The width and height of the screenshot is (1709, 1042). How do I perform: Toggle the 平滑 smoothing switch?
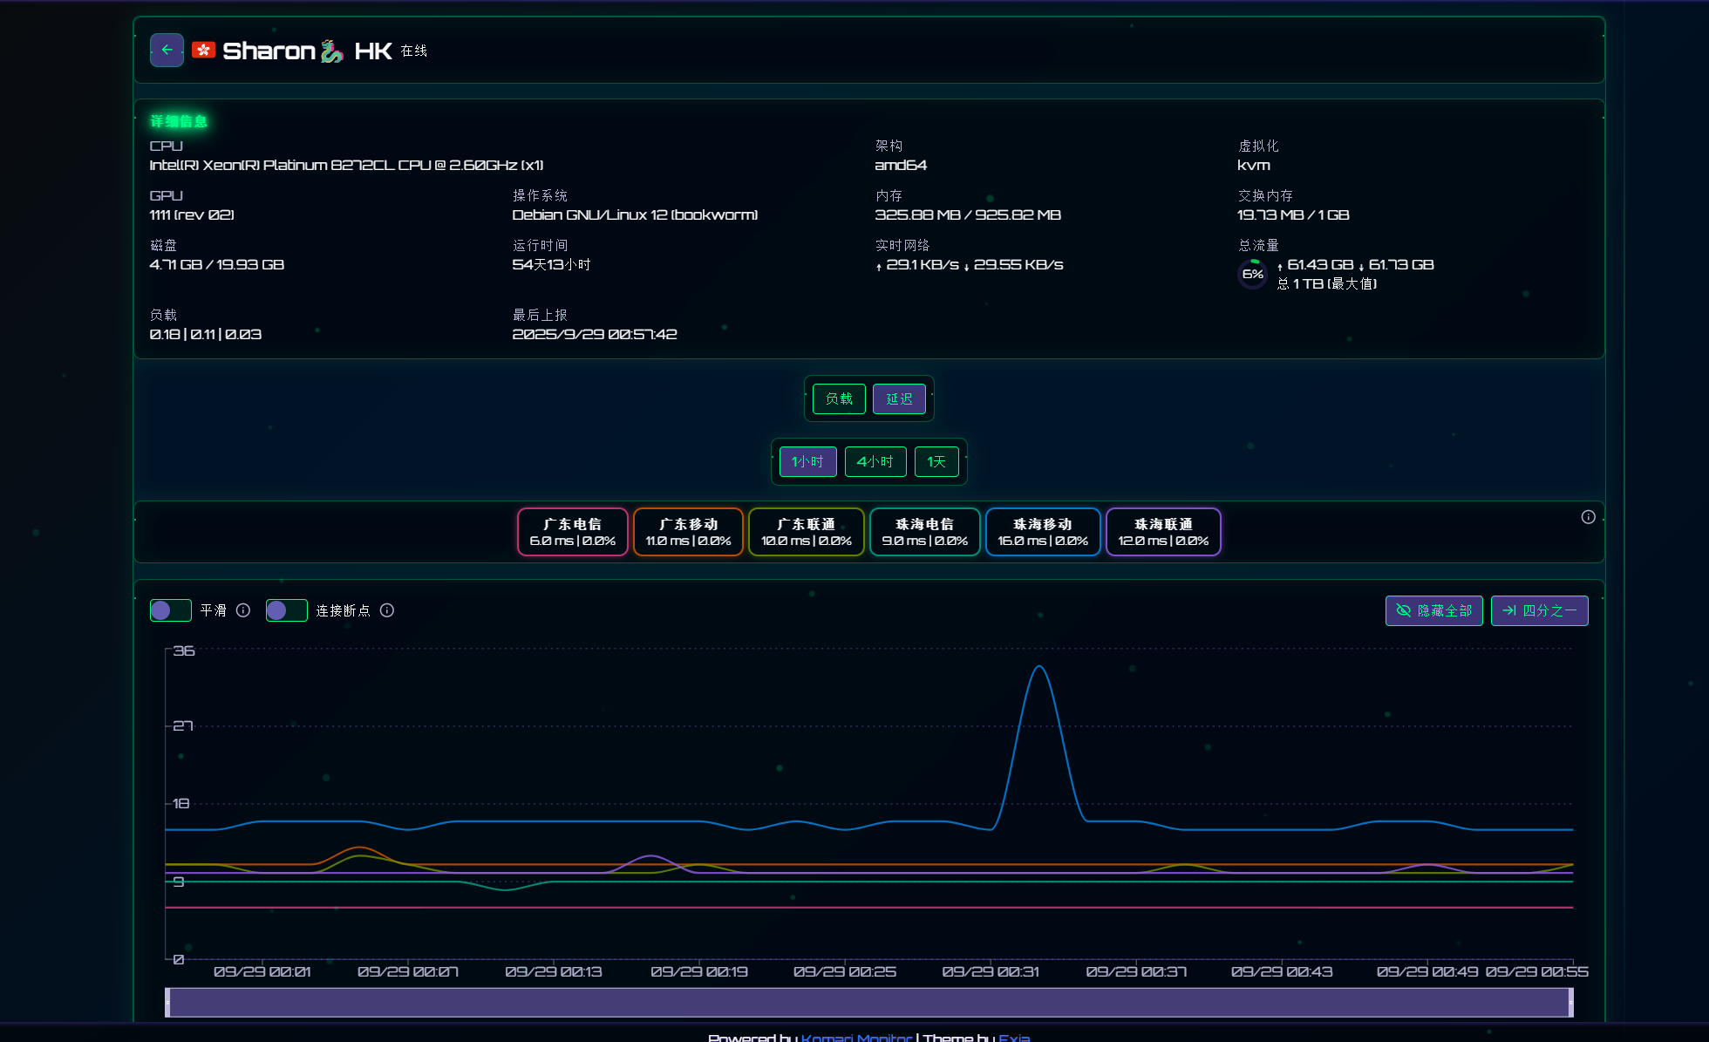[171, 610]
